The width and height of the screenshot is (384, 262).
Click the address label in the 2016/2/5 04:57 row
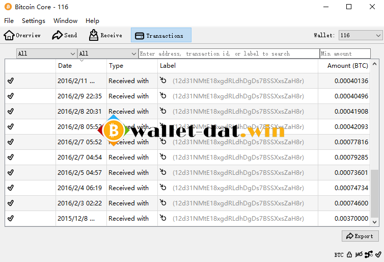[238, 173]
